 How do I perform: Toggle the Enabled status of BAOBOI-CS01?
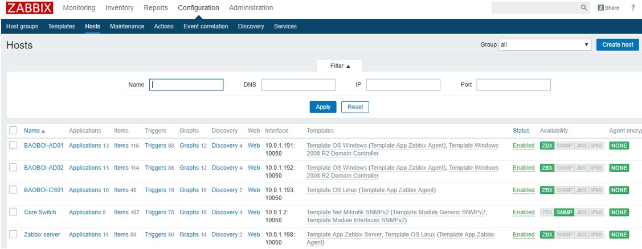[x=523, y=190]
